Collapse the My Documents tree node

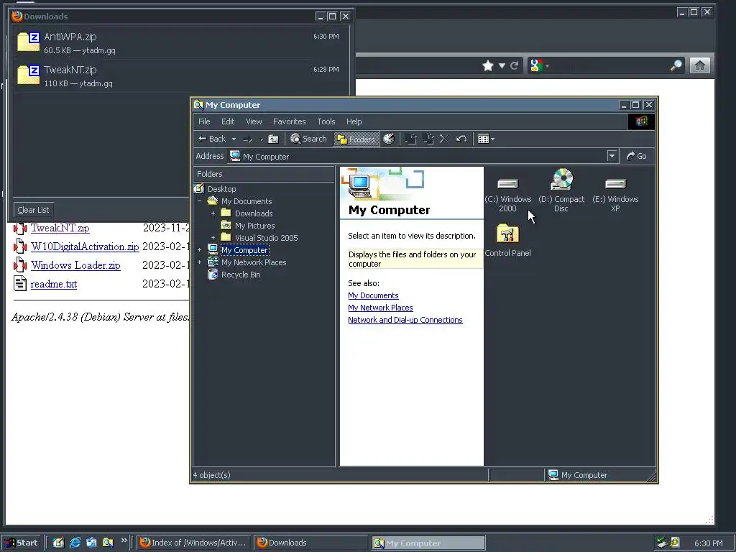click(200, 201)
